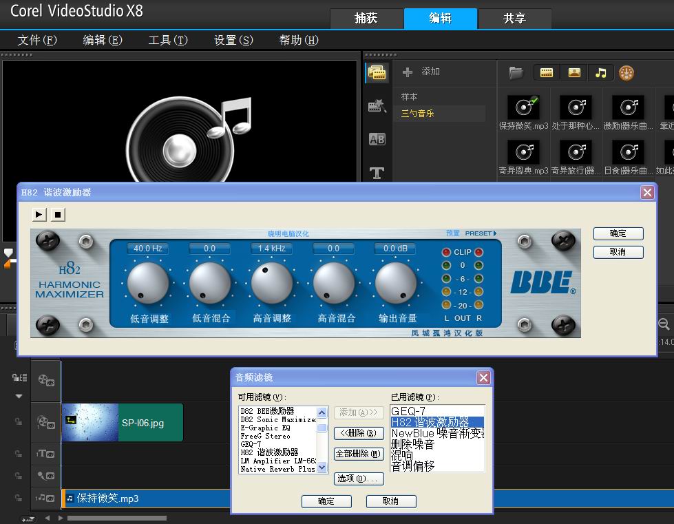The width and height of the screenshot is (674, 524).
Task: Open the PRESET dropdown arrow
Action: pos(495,233)
